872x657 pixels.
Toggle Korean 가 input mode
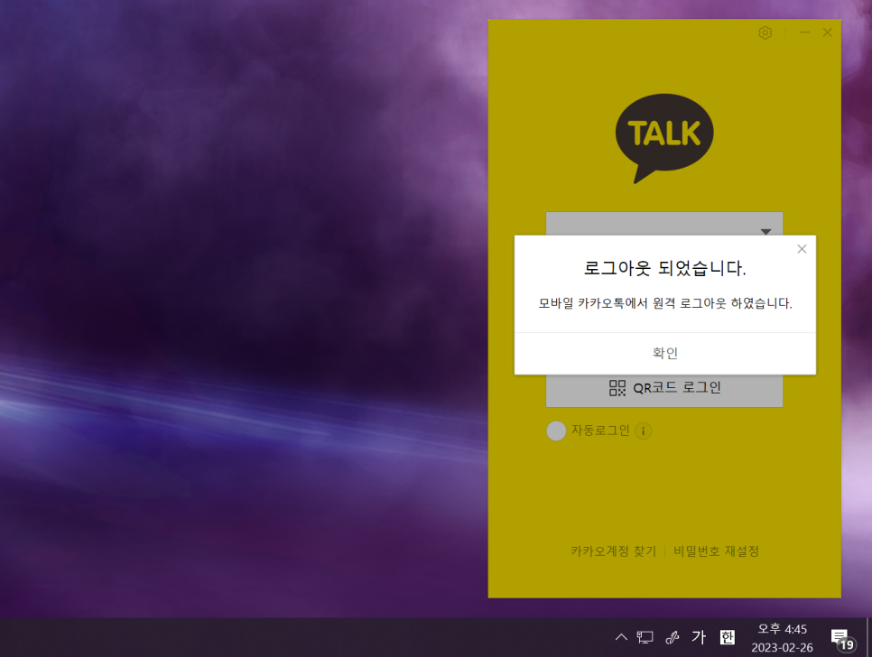point(699,637)
